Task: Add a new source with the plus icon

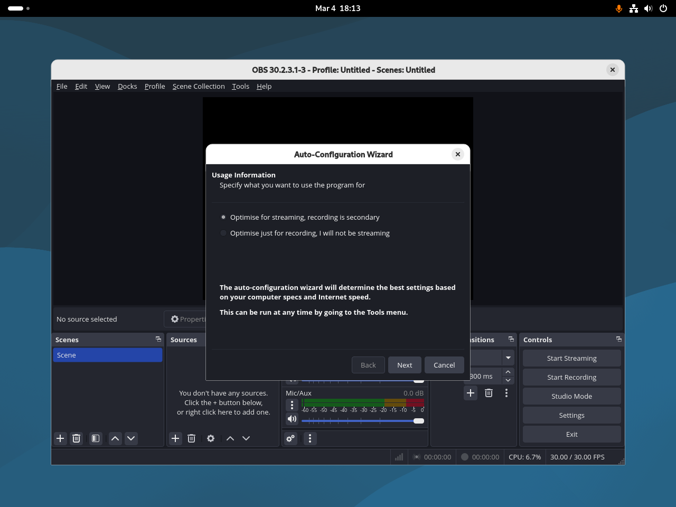Action: coord(175,438)
